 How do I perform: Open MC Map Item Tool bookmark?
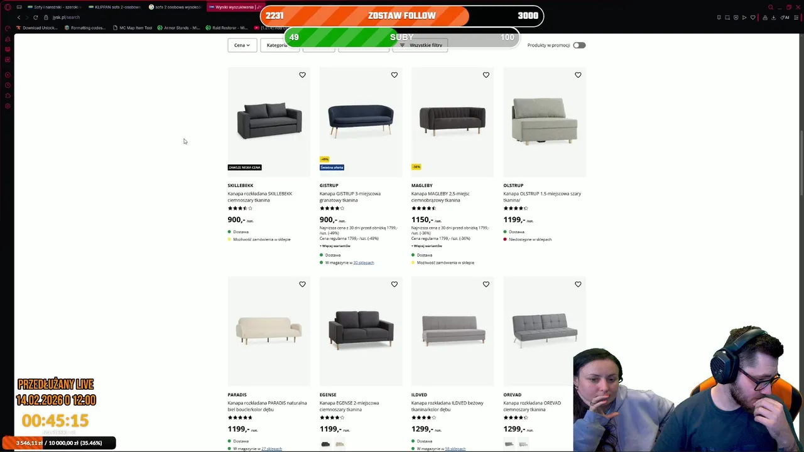pos(133,28)
